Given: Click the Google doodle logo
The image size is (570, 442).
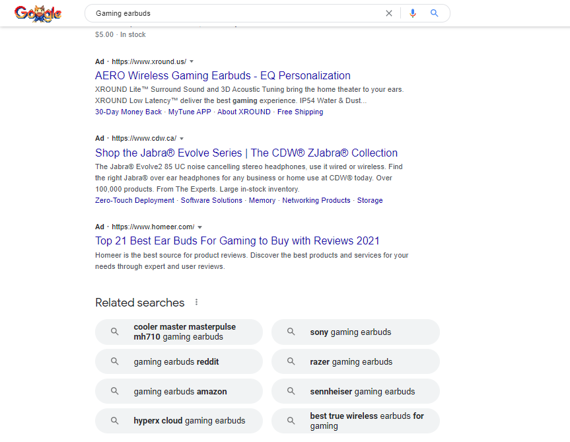Looking at the screenshot, I should [38, 13].
